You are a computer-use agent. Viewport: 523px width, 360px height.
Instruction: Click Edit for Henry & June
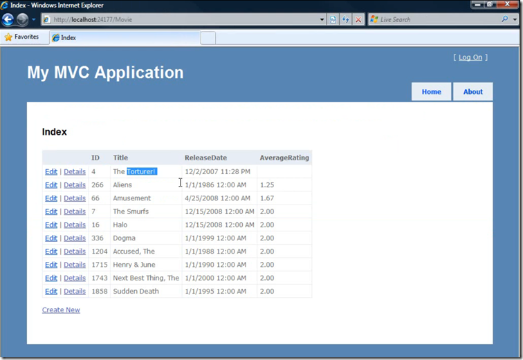click(x=51, y=265)
